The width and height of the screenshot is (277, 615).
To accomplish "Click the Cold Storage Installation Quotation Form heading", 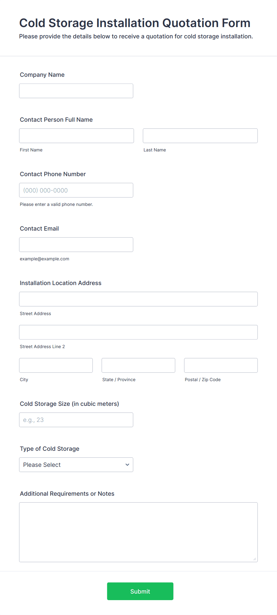I will [135, 23].
